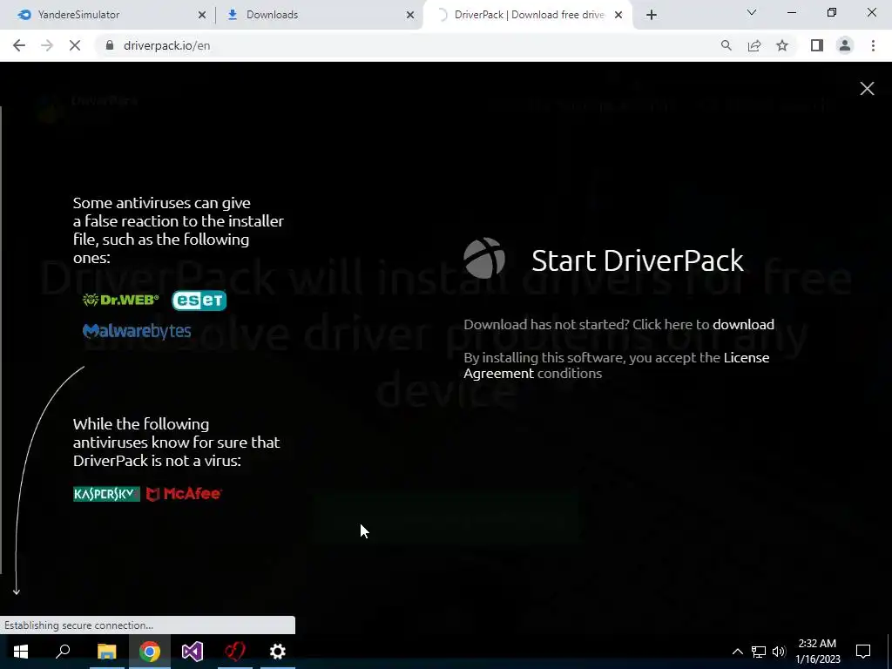Viewport: 892px width, 669px height.
Task: Open the tab search dropdown
Action: 752,12
